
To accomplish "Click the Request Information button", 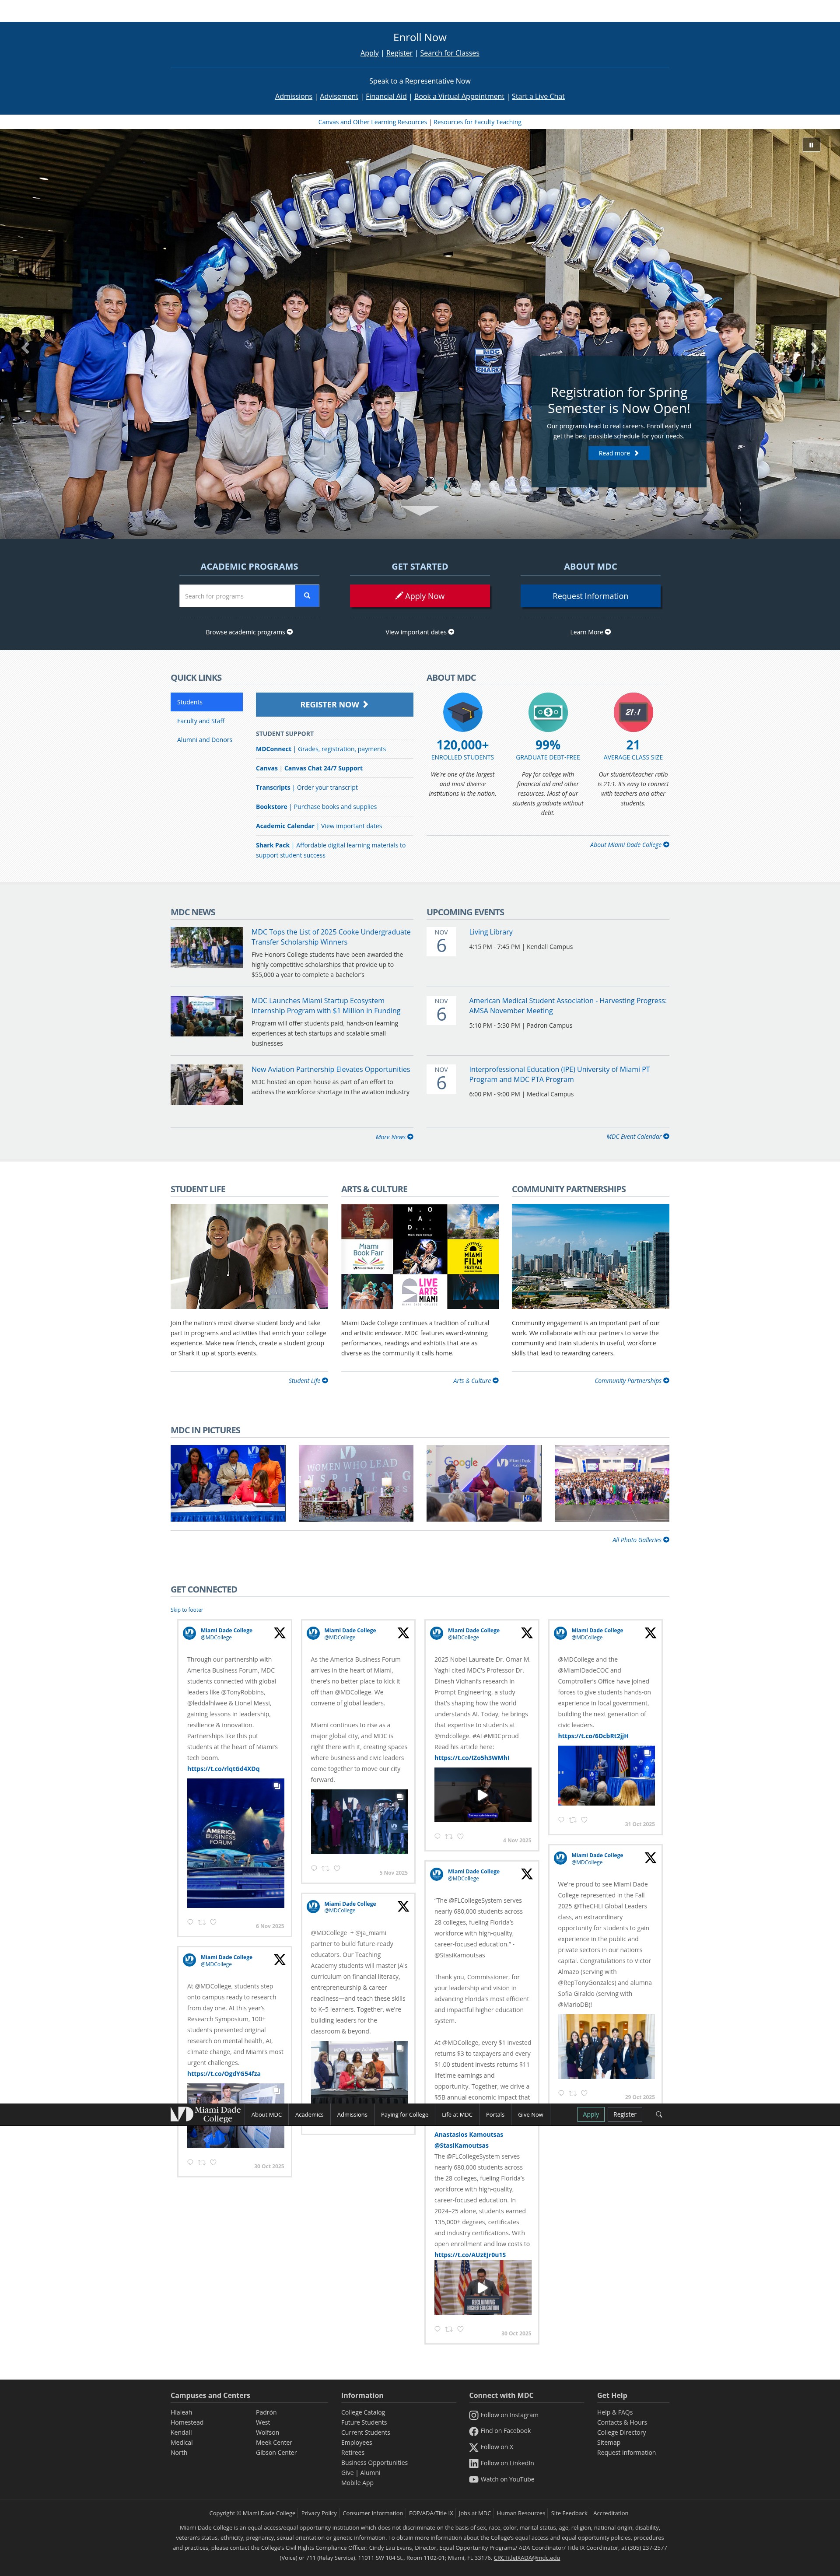I will (590, 596).
